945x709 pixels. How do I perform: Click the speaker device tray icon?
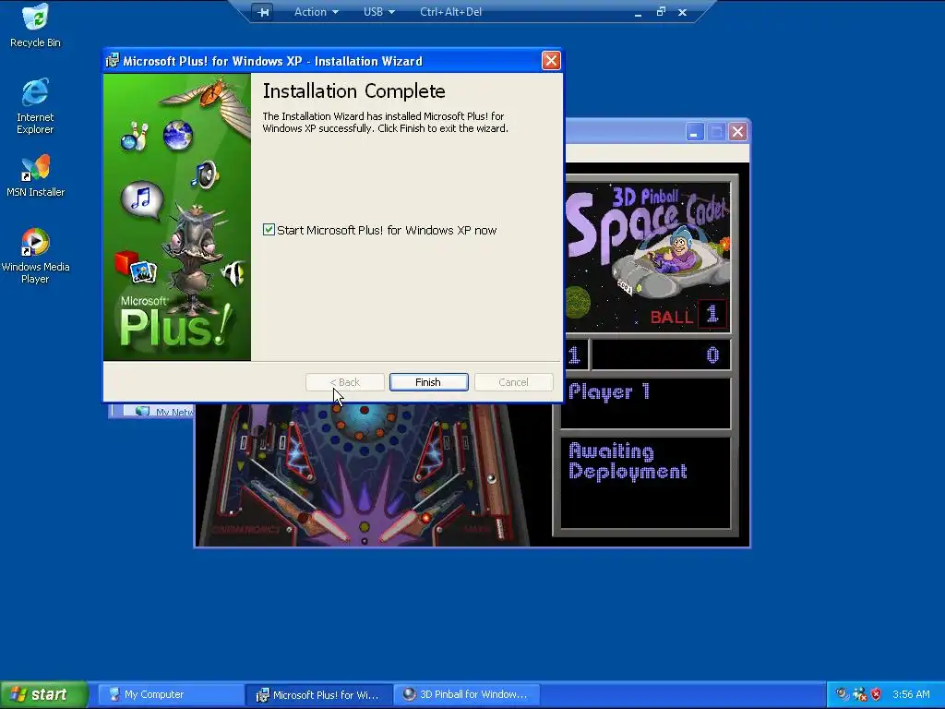tap(842, 694)
